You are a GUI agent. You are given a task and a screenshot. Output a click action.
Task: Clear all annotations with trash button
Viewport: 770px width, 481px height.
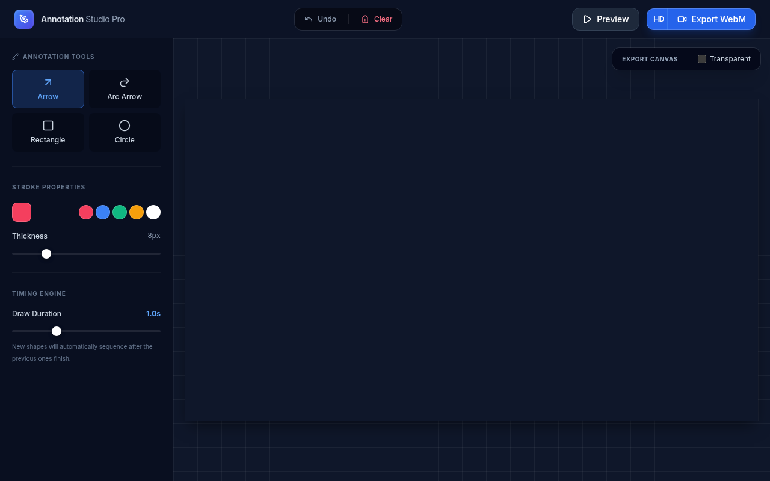point(377,19)
